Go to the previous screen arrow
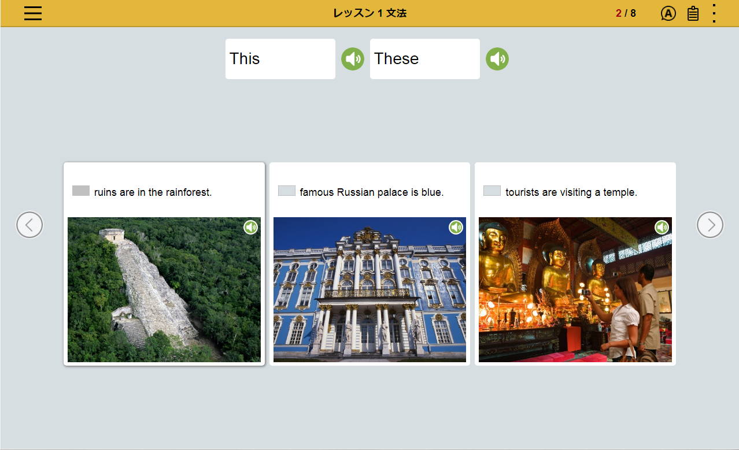This screenshot has height=450, width=739. [29, 225]
